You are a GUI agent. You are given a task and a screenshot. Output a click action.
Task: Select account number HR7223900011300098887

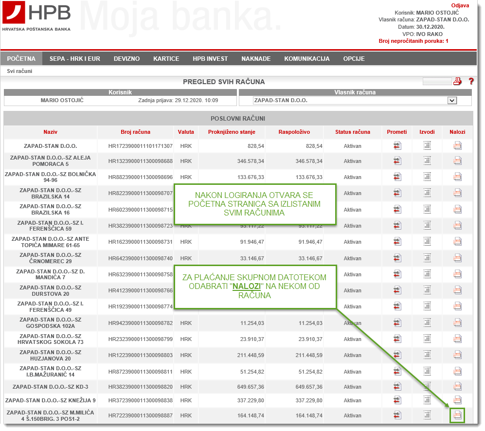141,415
